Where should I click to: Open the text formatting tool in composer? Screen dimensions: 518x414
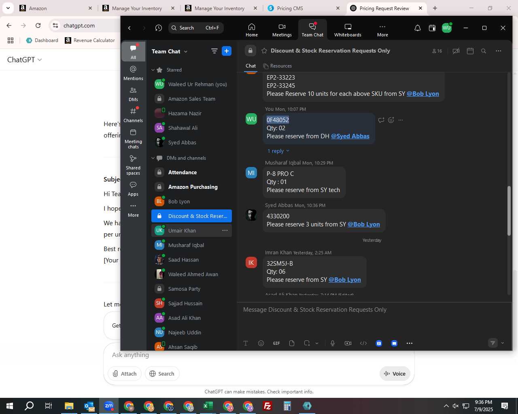(x=246, y=343)
